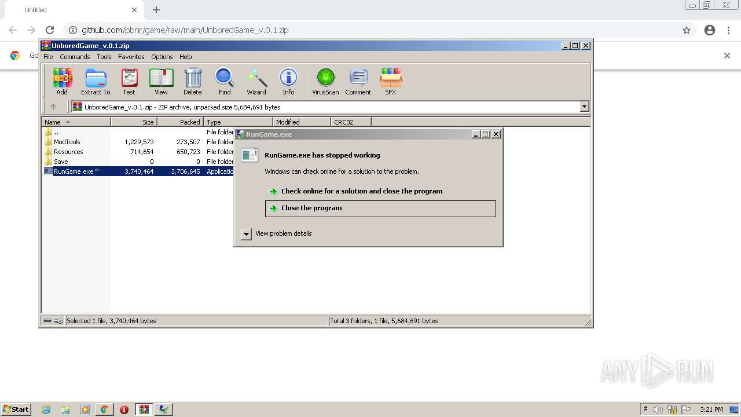Expand View problem details
The width and height of the screenshot is (741, 417).
coord(246,234)
